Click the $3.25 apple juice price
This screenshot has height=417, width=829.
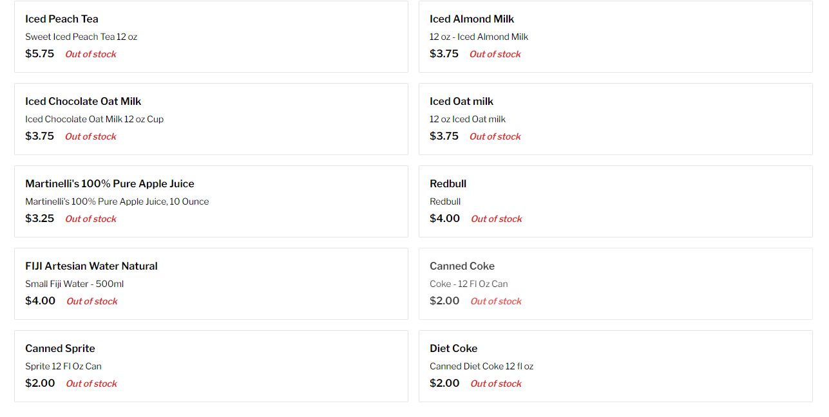pyautogui.click(x=40, y=219)
